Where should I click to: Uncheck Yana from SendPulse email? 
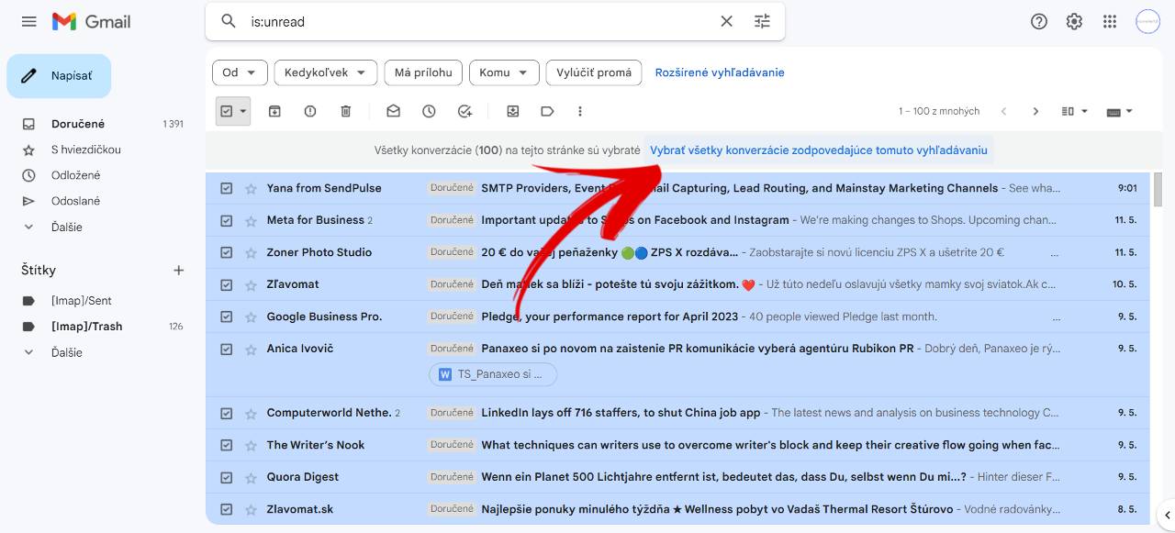point(226,188)
